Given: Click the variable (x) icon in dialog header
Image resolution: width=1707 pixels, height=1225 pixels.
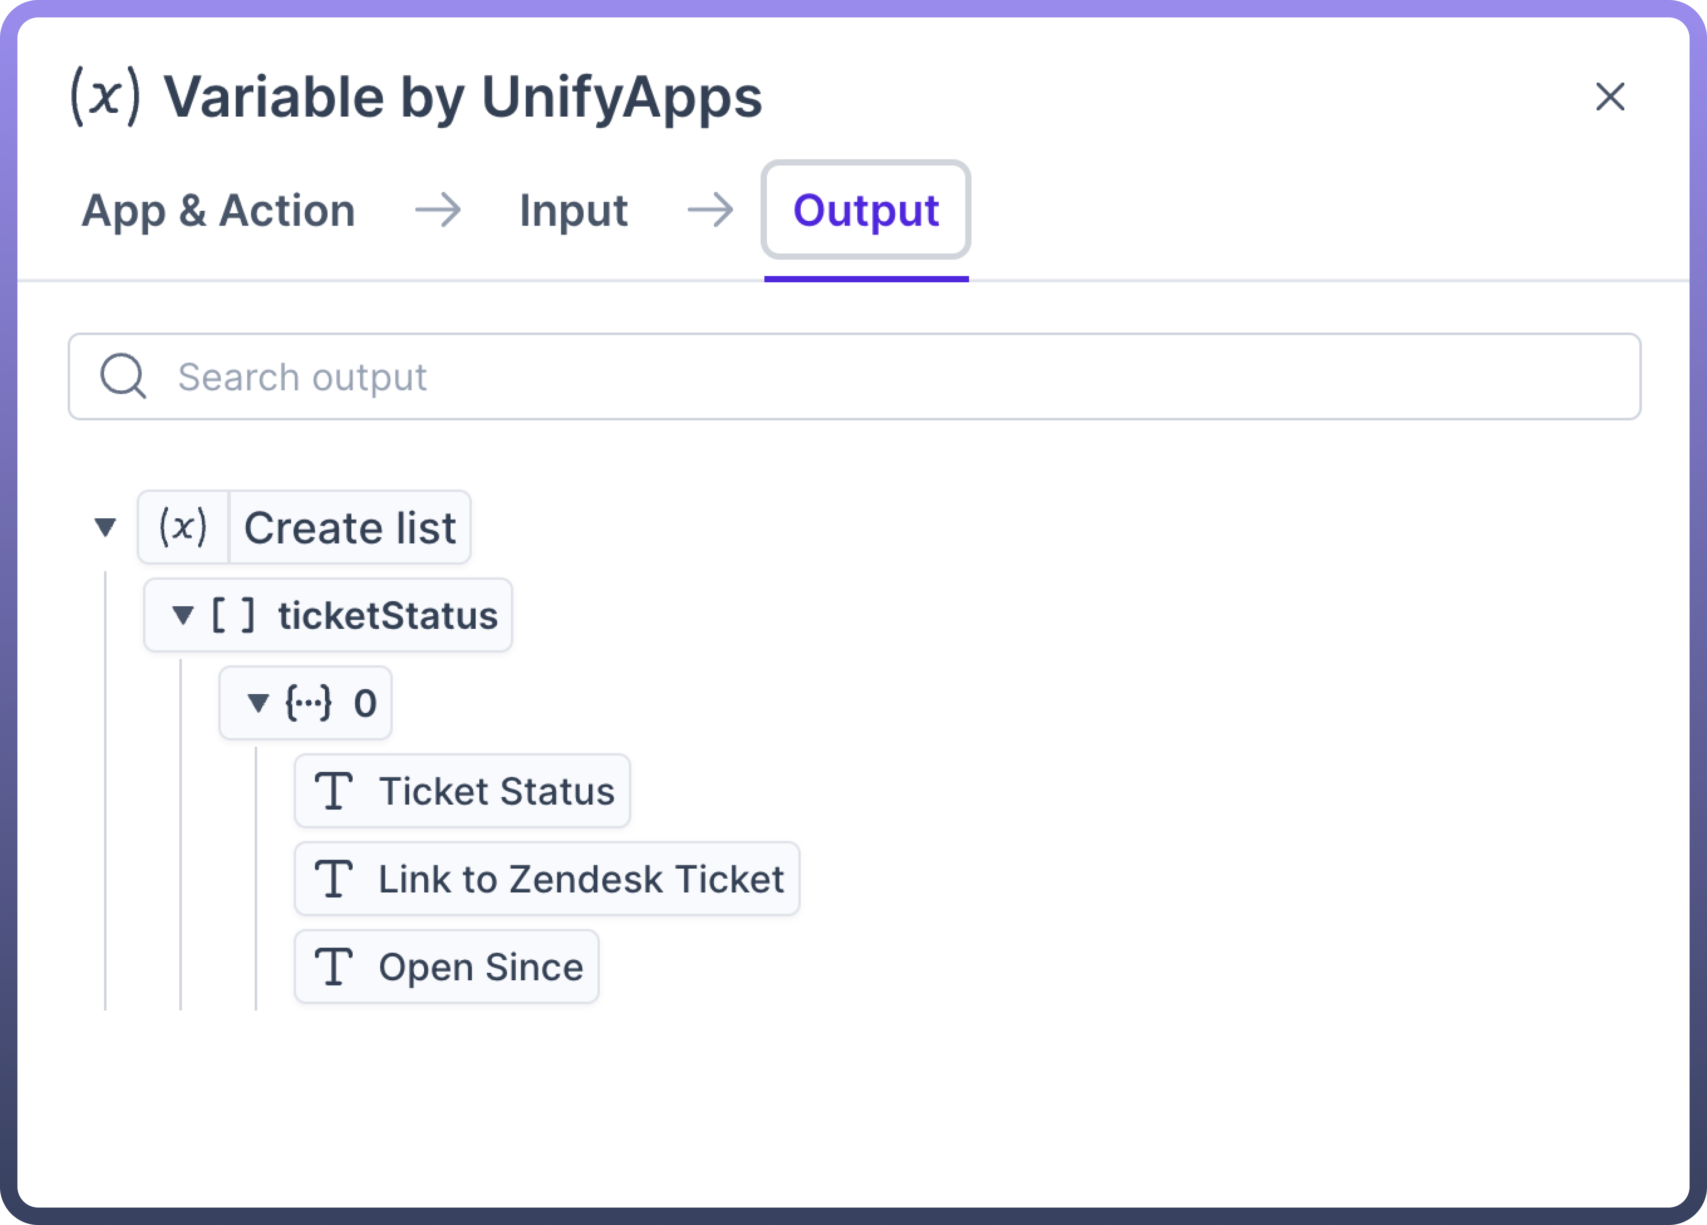Looking at the screenshot, I should click(x=105, y=96).
